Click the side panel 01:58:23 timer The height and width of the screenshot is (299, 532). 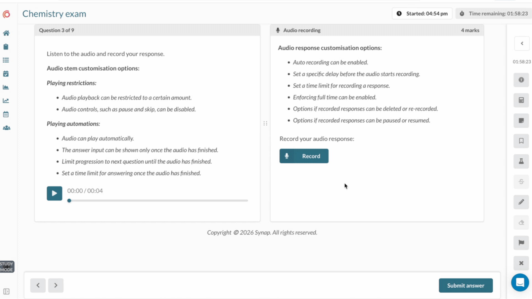pos(522,61)
